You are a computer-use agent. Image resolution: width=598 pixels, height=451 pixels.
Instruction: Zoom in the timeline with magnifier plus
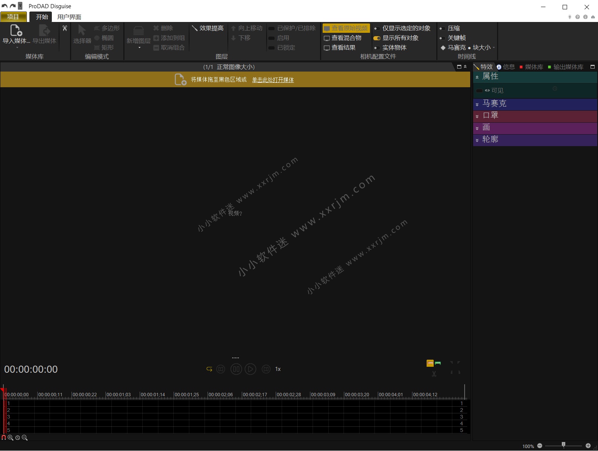(10, 438)
